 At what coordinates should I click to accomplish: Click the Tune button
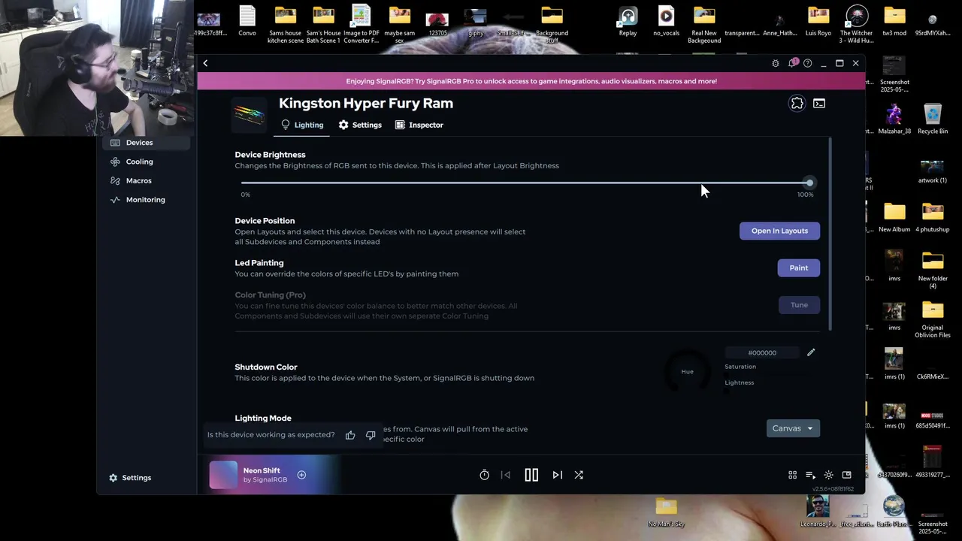coord(799,305)
